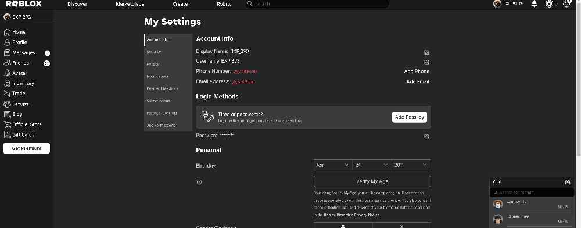Open the Messages unread count badge
Screen dimensions: 581x228
tap(48, 53)
